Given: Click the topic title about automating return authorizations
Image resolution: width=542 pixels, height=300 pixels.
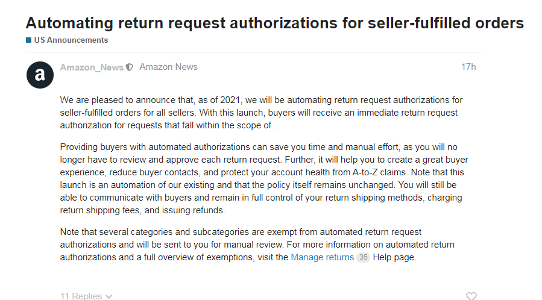Looking at the screenshot, I should (x=274, y=23).
